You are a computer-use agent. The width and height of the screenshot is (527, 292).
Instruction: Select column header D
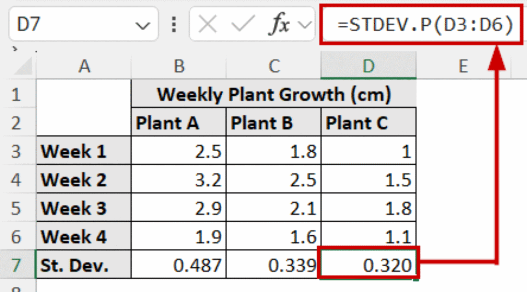(x=368, y=67)
